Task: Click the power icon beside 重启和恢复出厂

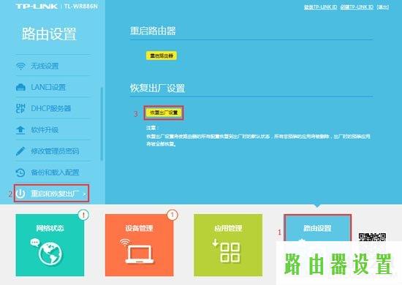Action: point(20,194)
